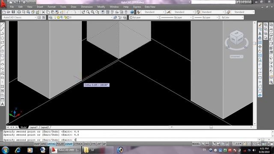This screenshot has width=274, height=154.
Task: Toggle SNAP mode in status bar
Action: tap(37, 144)
